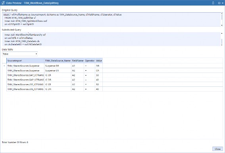Select JDE_ICTRANS cell in IC CR row

coord(25,84)
